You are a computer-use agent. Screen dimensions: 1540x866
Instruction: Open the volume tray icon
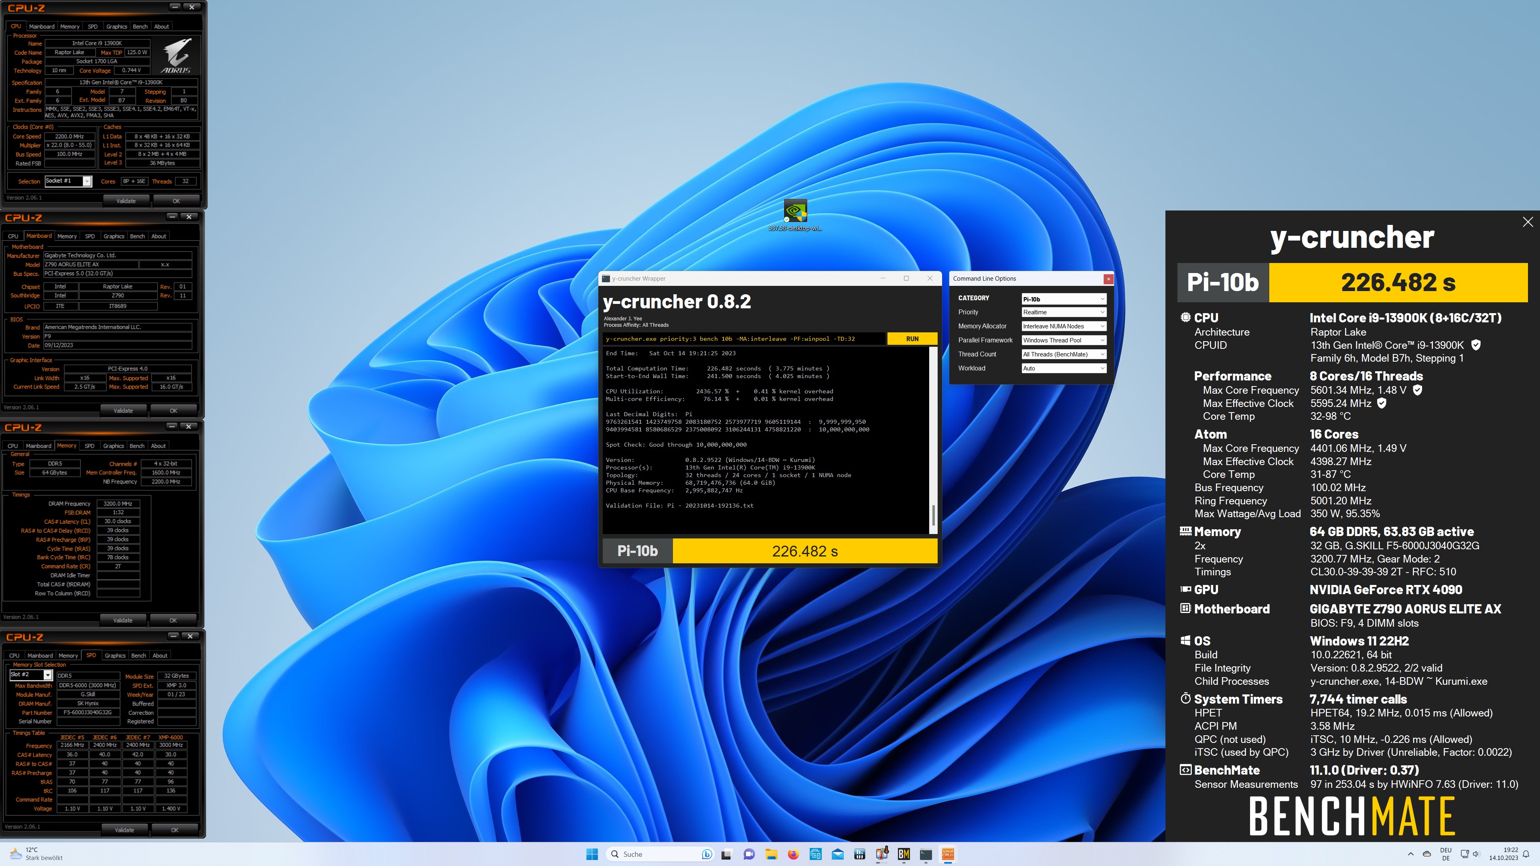pos(1476,854)
